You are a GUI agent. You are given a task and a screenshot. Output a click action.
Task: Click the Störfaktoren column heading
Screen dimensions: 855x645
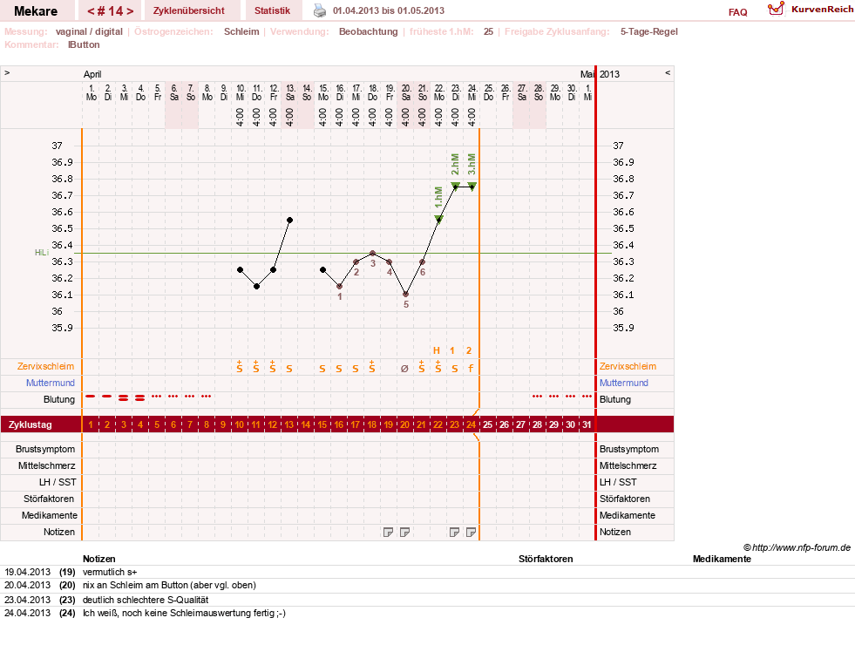546,559
